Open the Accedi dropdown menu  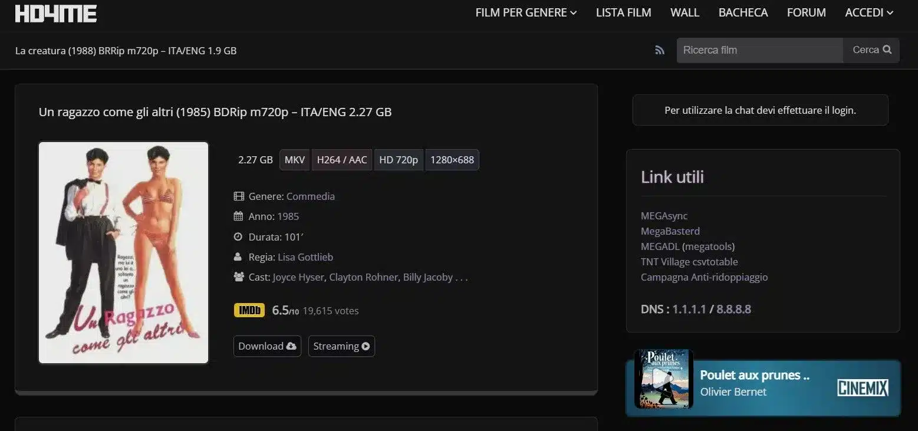(x=869, y=13)
